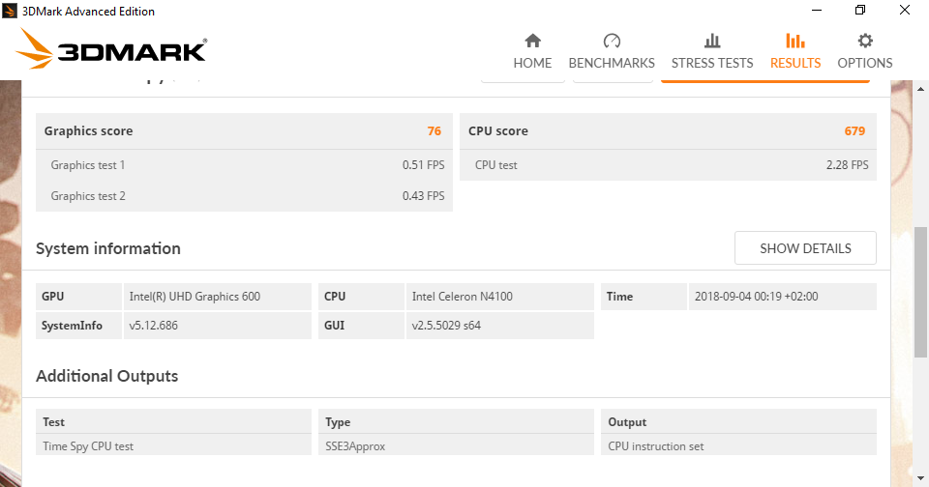Viewport: 929px width, 487px height.
Task: Click the Time Spy CPU test cell
Action: coord(173,446)
